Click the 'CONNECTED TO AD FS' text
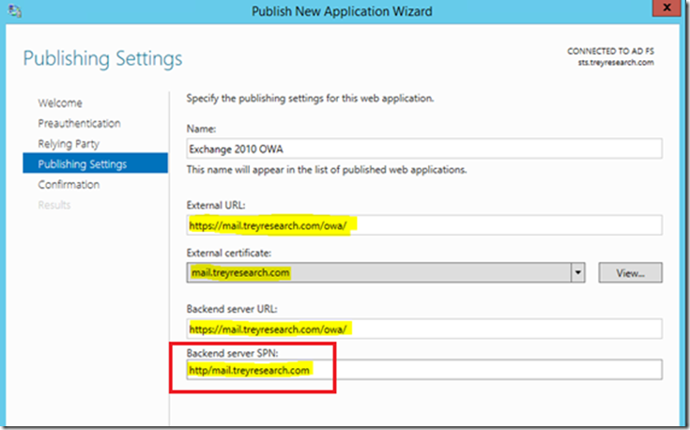This screenshot has width=690, height=430. (x=610, y=51)
